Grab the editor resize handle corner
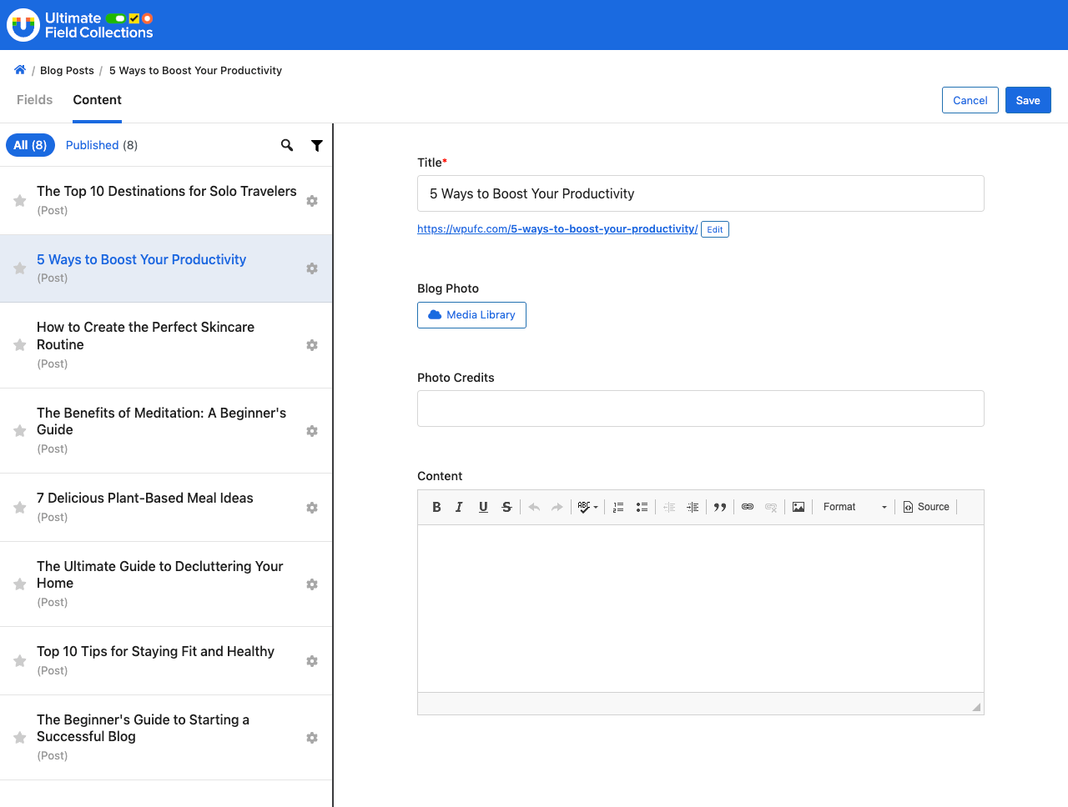1068x807 pixels. (976, 707)
